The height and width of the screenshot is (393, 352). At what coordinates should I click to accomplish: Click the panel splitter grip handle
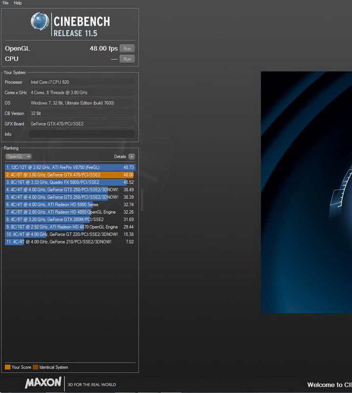[x=142, y=199]
